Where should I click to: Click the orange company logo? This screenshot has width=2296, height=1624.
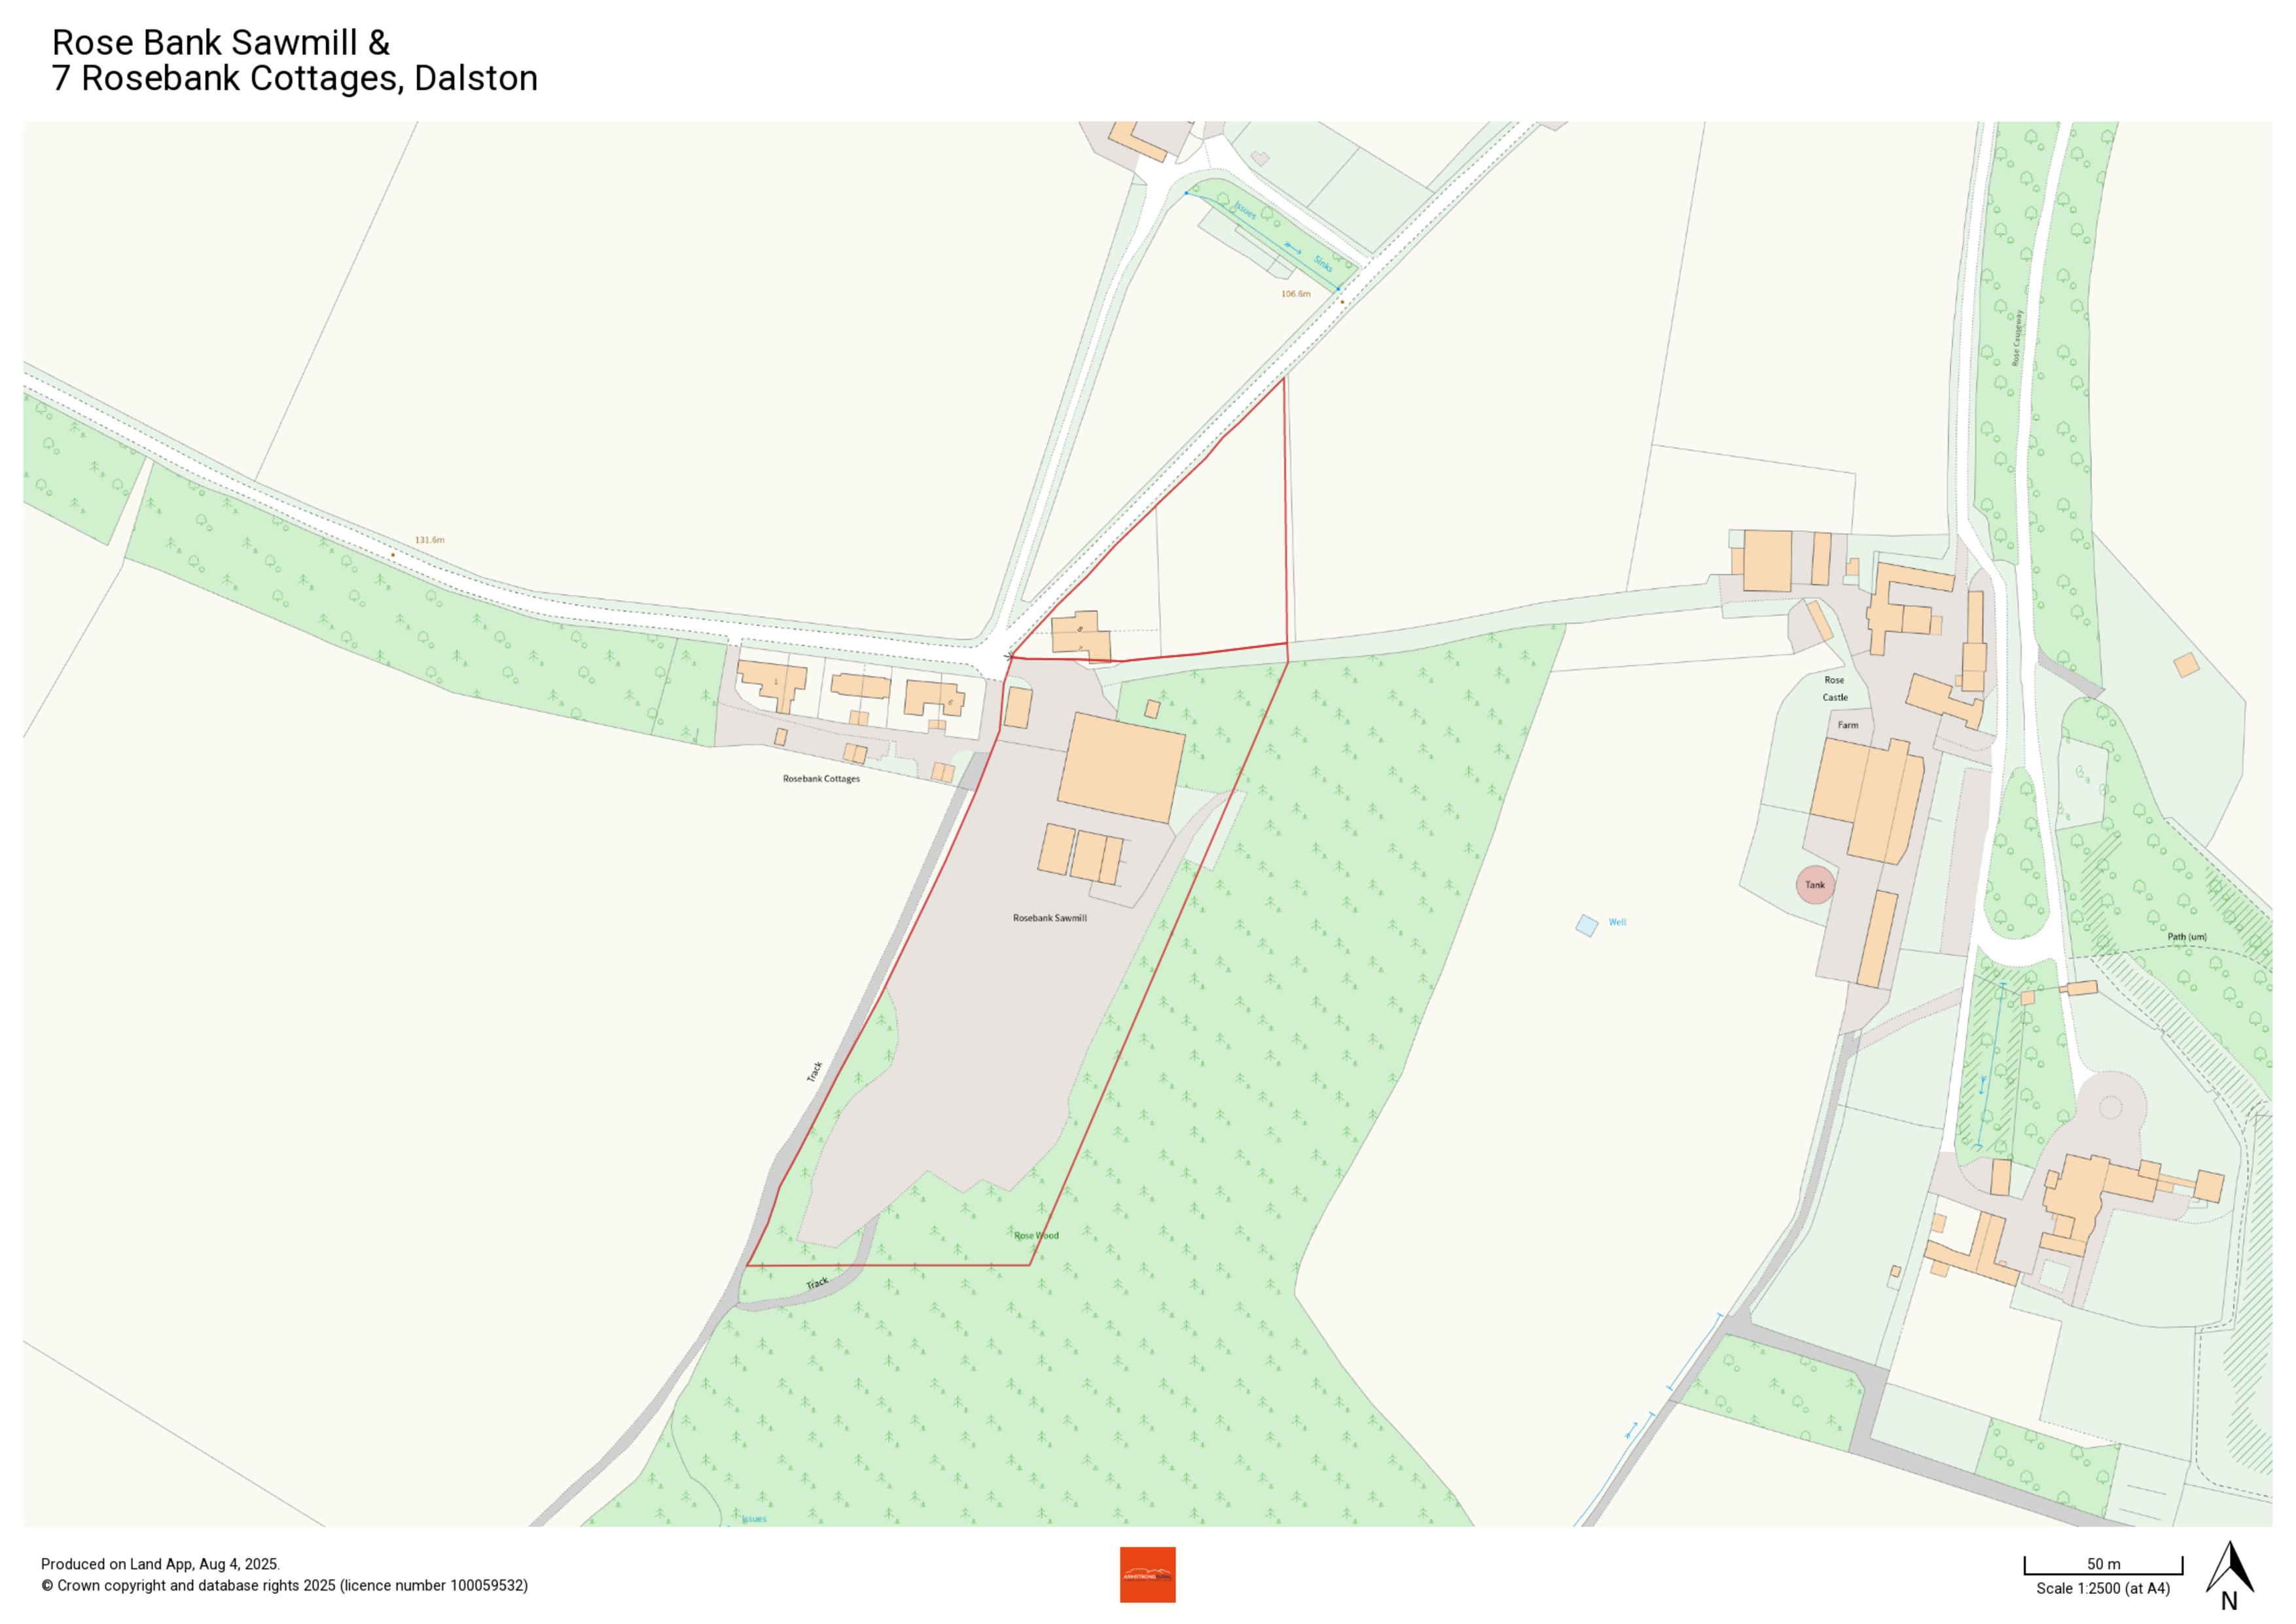1147,1574
